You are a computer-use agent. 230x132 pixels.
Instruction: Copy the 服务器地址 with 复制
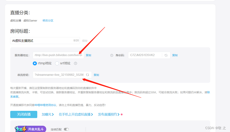pyautogui.click(x=89, y=55)
